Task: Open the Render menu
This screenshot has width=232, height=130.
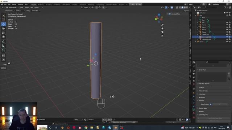Action: pos(14,4)
